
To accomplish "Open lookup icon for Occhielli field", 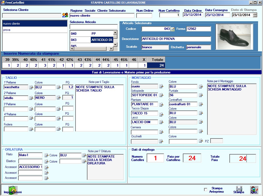I will coord(161,141).
